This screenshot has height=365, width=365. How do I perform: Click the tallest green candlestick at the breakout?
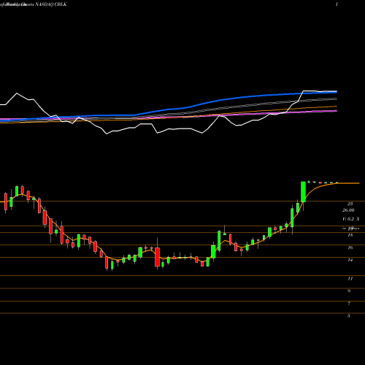[x=303, y=192]
